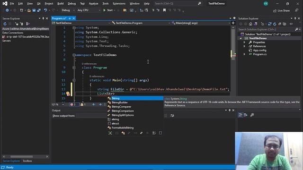Collapse the class Program code block
Image resolution: width=303 pixels, height=170 pixels.
74,68
